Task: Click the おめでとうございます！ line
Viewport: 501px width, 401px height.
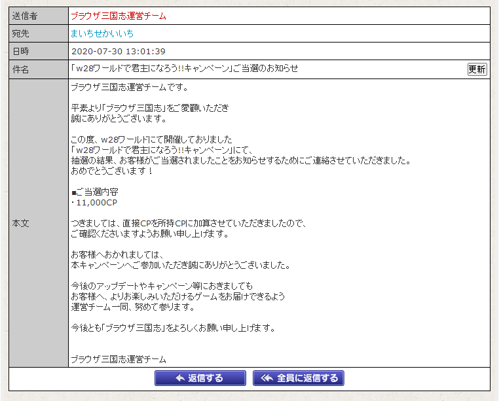Action: pos(112,171)
